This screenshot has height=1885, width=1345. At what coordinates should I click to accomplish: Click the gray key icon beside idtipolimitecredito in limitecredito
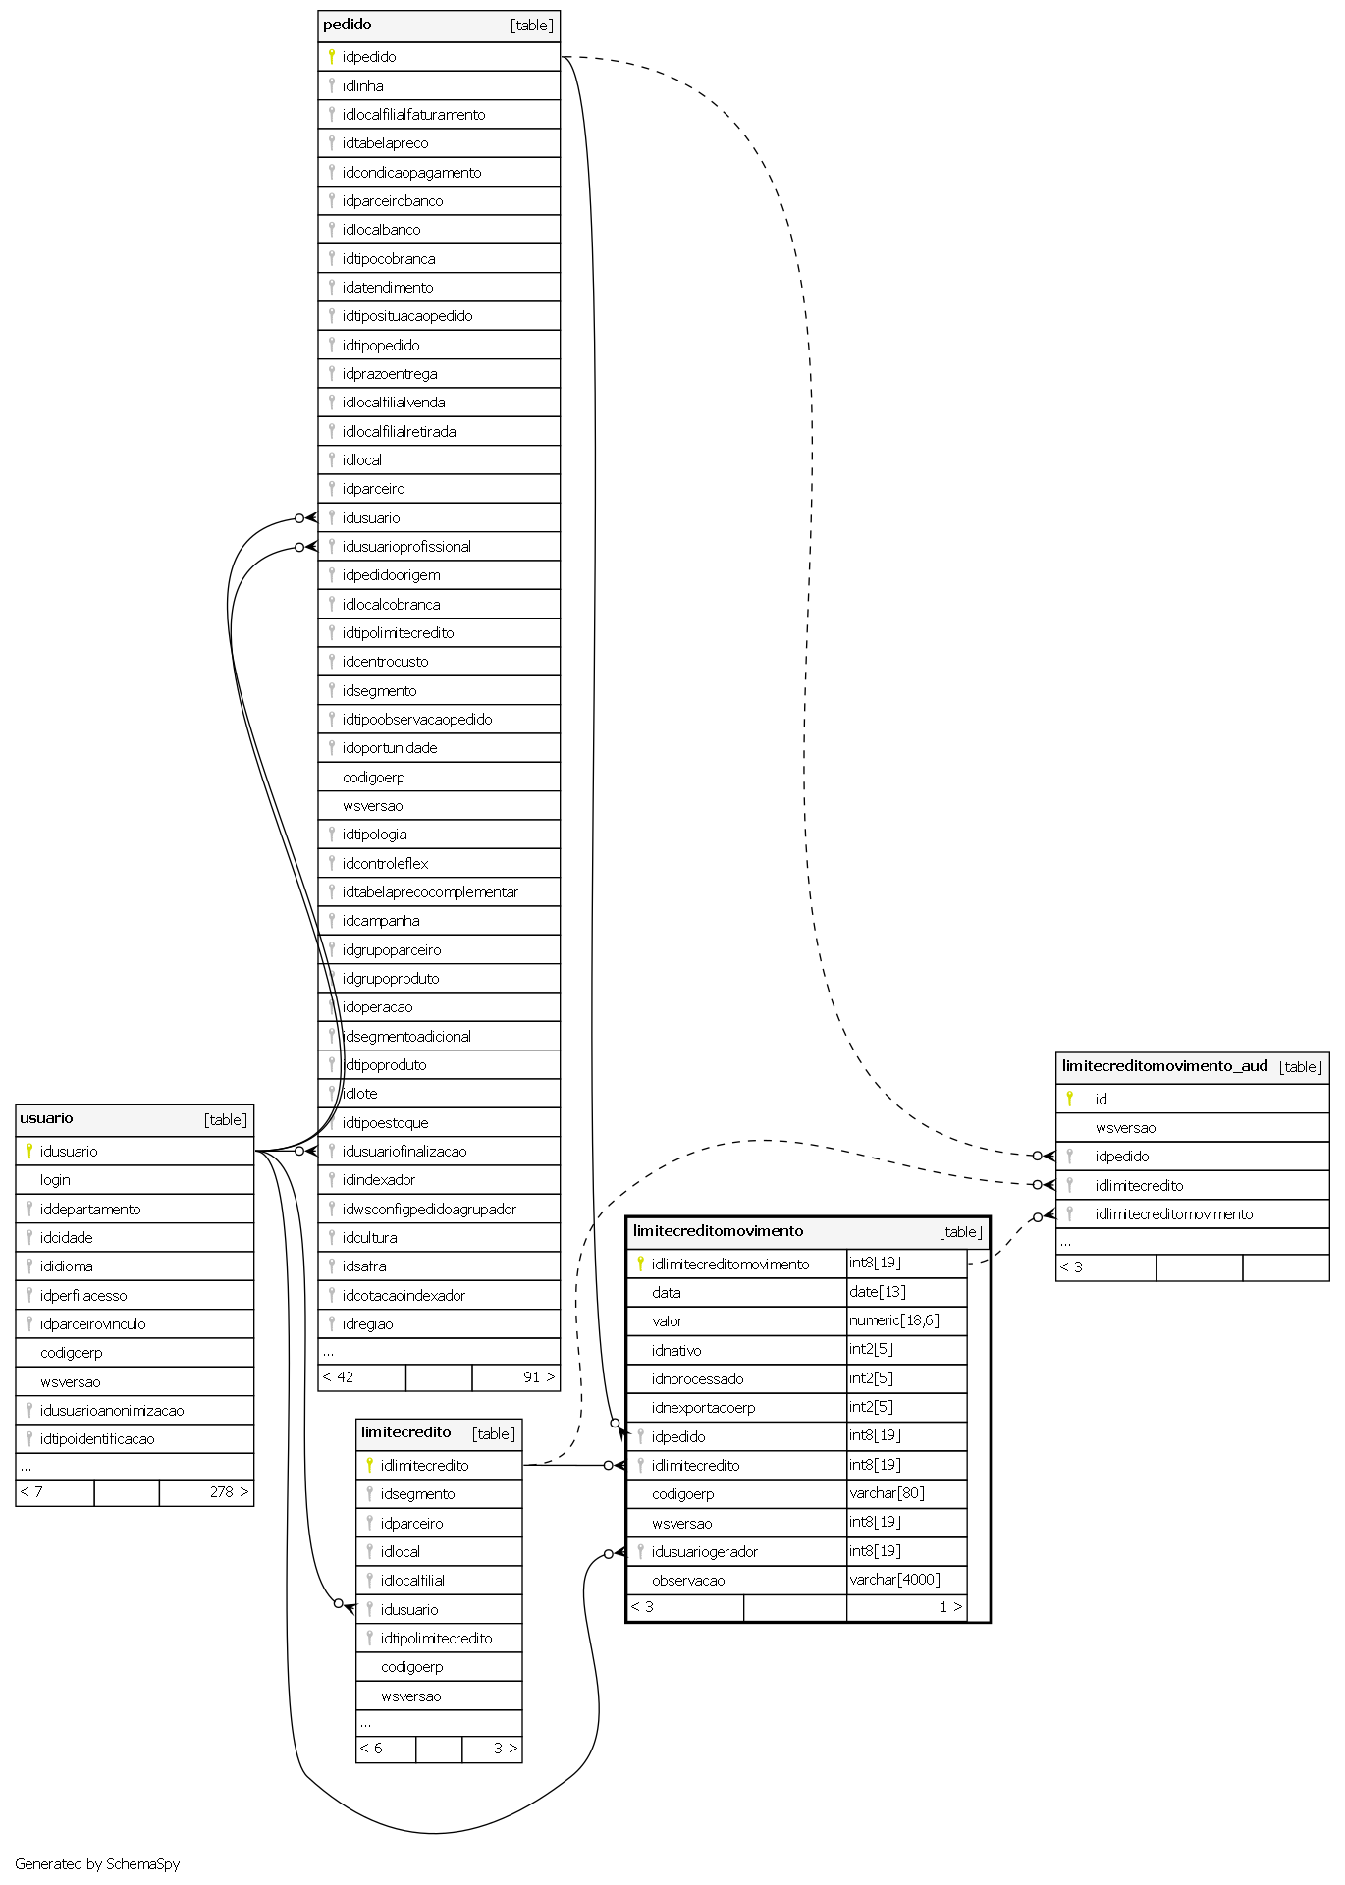point(369,1638)
